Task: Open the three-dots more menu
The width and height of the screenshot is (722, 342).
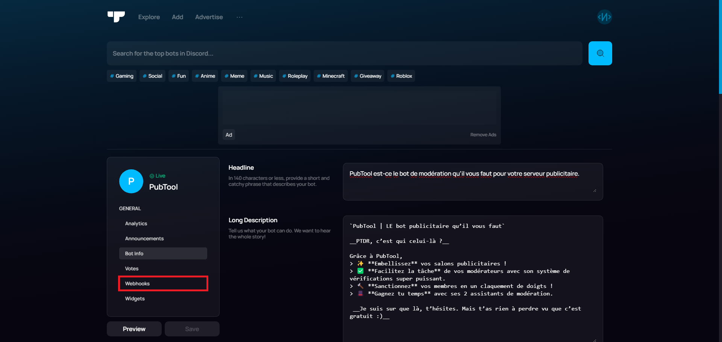Action: pyautogui.click(x=240, y=17)
